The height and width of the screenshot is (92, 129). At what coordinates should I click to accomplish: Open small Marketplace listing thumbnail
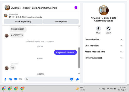(6, 15)
